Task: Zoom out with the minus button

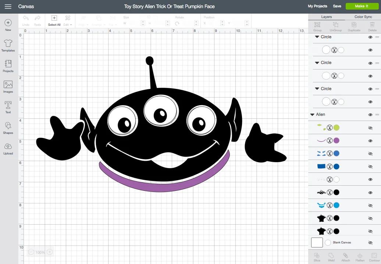Action: click(x=31, y=252)
